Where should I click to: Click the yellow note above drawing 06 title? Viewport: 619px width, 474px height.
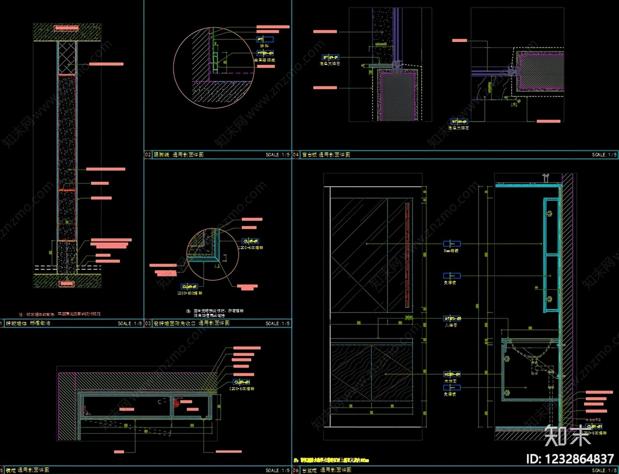(x=331, y=460)
